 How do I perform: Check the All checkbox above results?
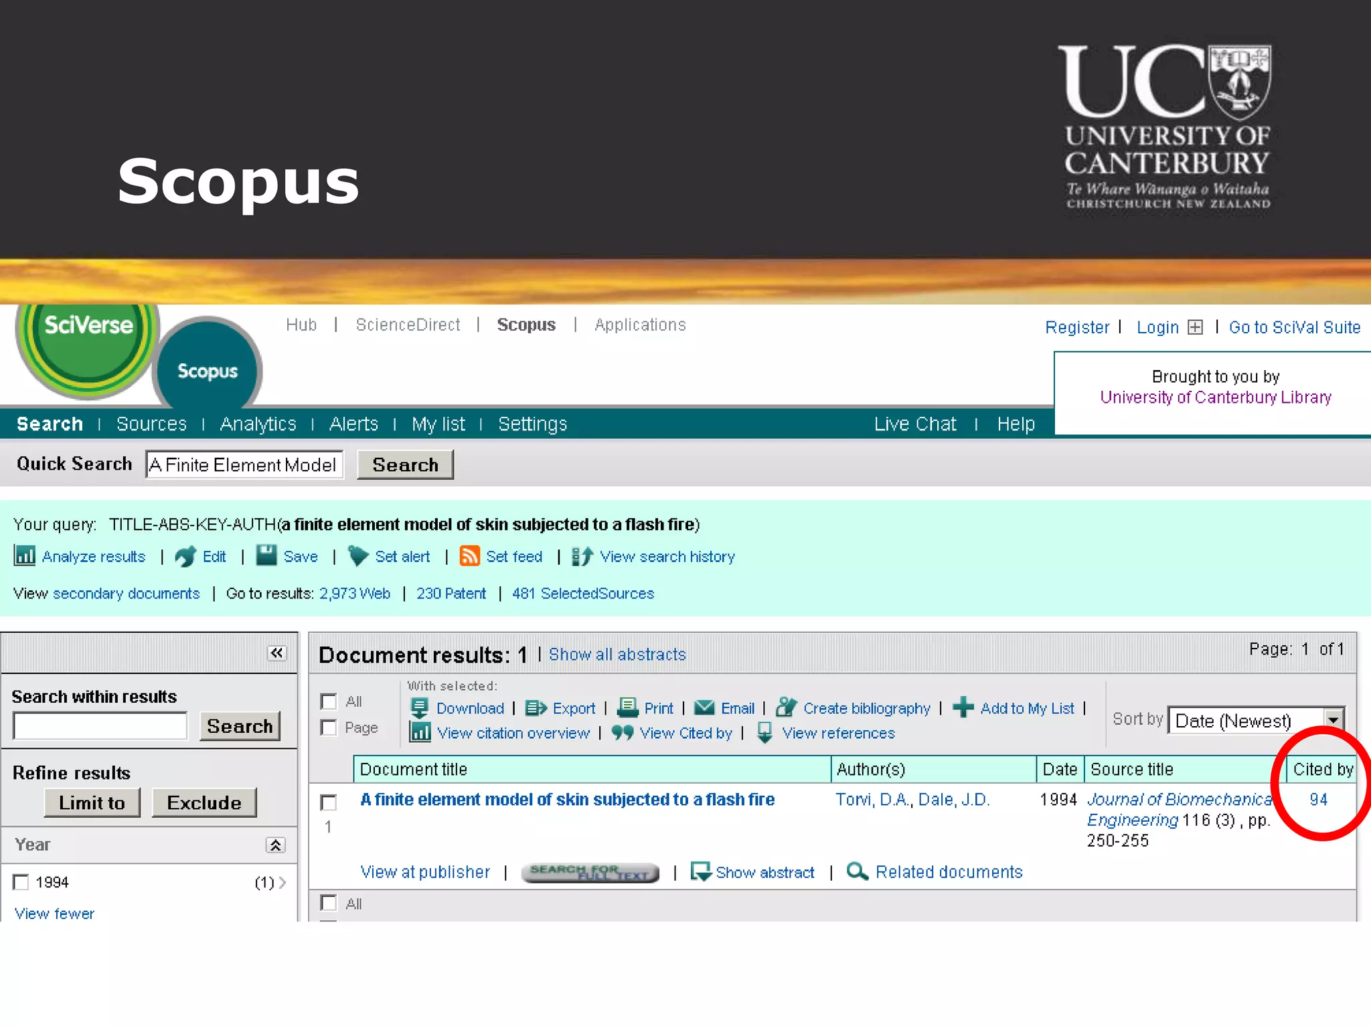coord(329,701)
